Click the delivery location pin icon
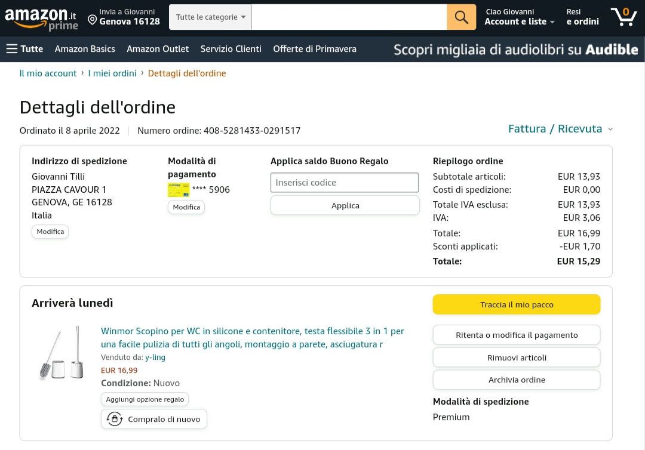This screenshot has width=645, height=450. click(x=93, y=20)
